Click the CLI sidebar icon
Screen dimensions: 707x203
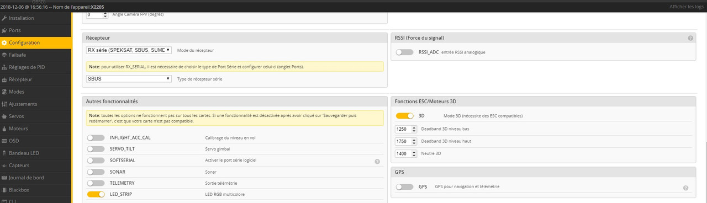coord(4,201)
